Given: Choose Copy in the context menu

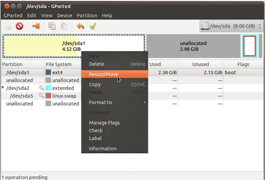Looking at the screenshot, I should point(114,84).
